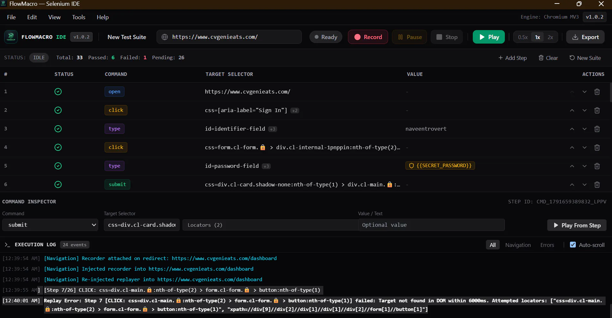
Task: Move step 1 down
Action: 584,92
